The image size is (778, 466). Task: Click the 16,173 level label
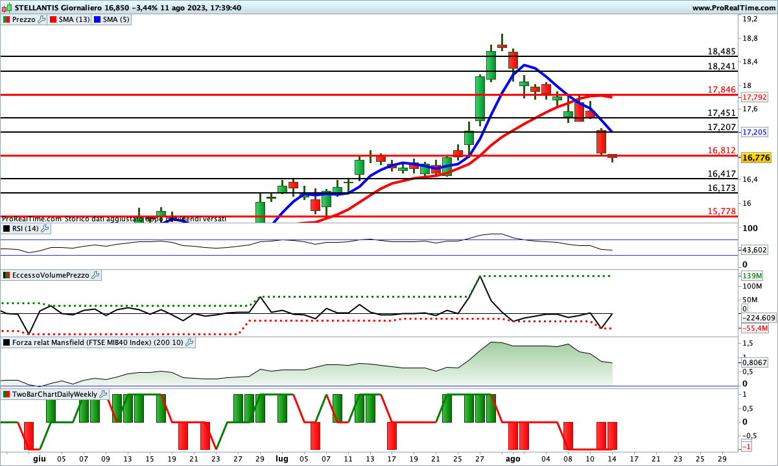pos(722,188)
